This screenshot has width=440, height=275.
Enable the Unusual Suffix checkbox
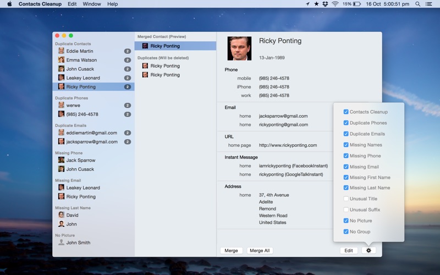[x=346, y=210]
